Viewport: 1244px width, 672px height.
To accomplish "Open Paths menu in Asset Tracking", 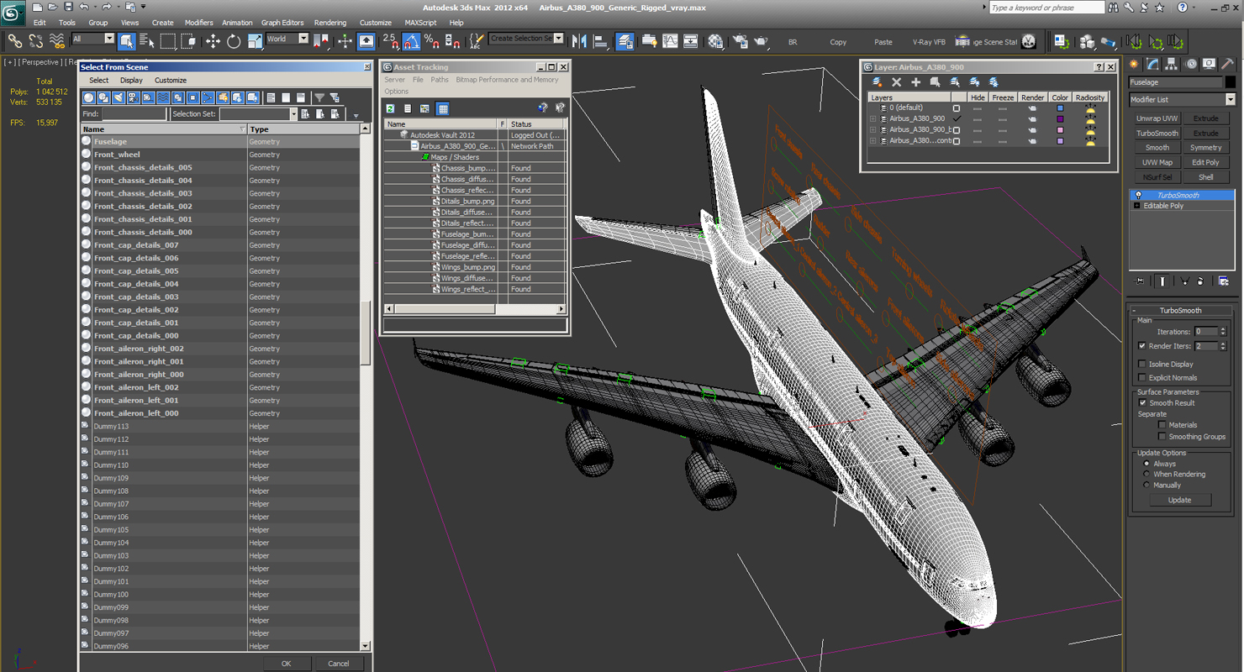I will click(x=440, y=80).
